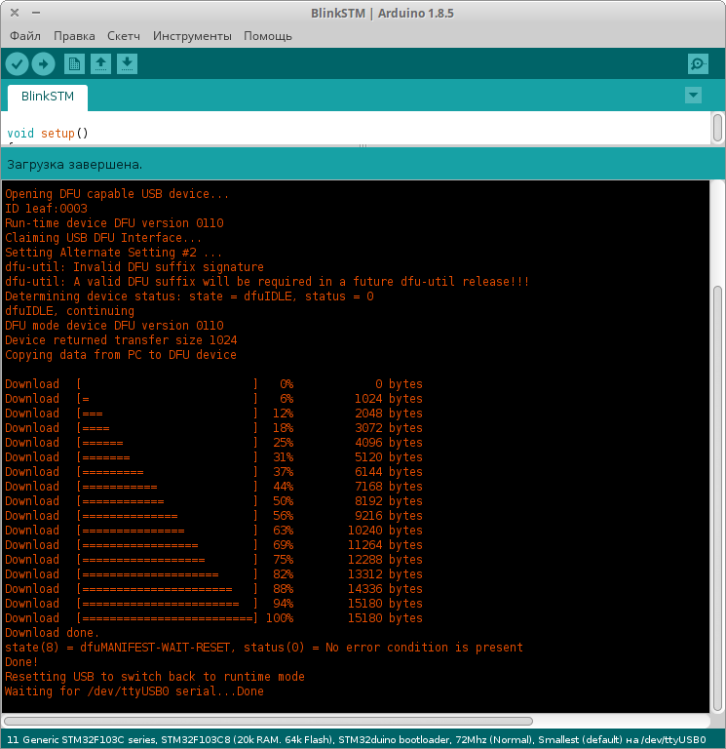Select the BlinkSTM sketch tab
The width and height of the screenshot is (726, 749).
pyautogui.click(x=48, y=97)
